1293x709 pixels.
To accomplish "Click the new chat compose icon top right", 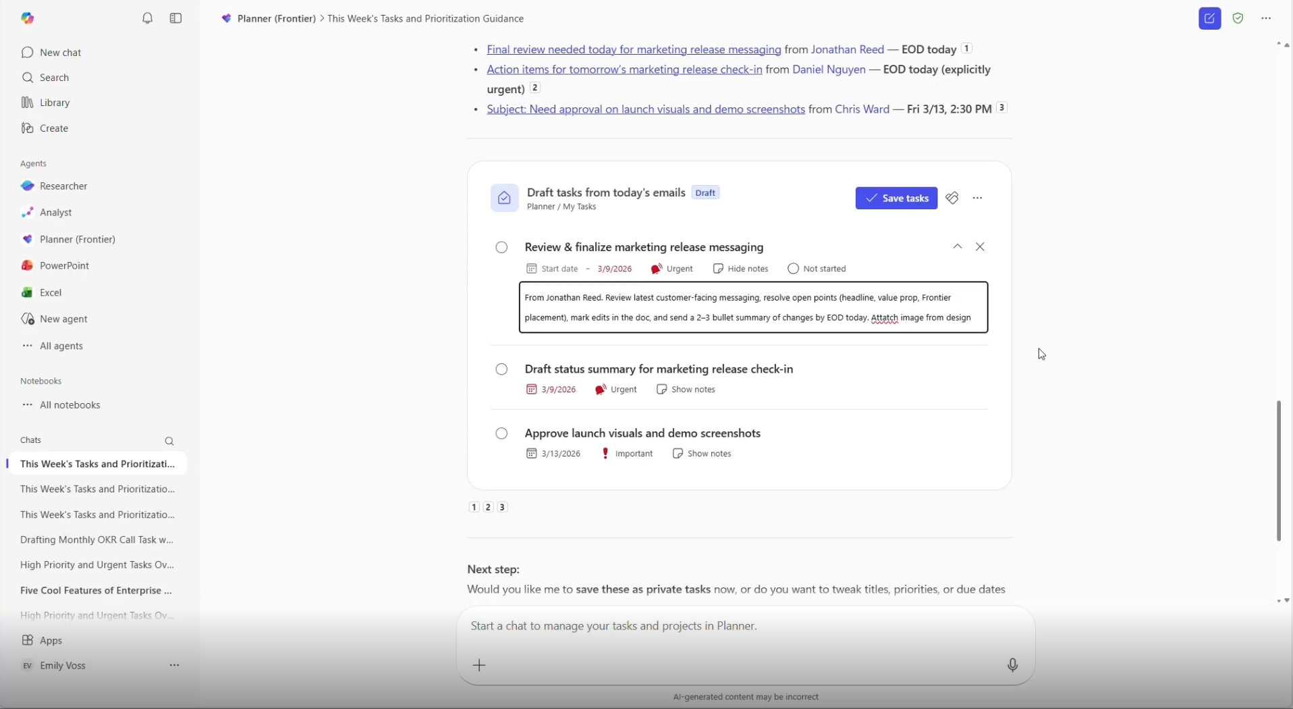I will [x=1210, y=19].
